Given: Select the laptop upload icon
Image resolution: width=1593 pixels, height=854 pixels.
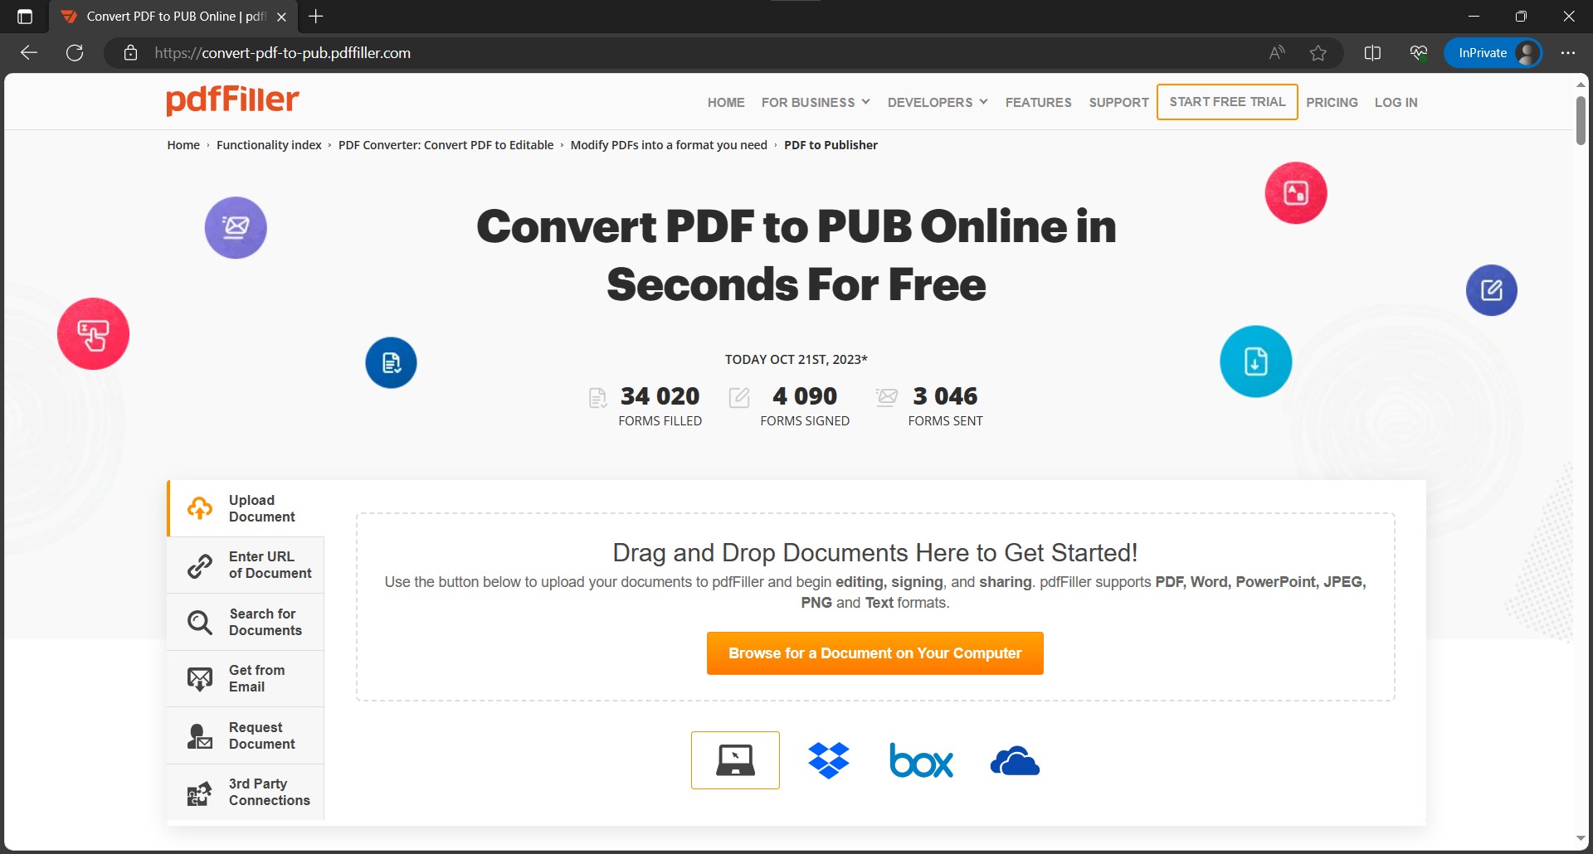Looking at the screenshot, I should pos(735,759).
